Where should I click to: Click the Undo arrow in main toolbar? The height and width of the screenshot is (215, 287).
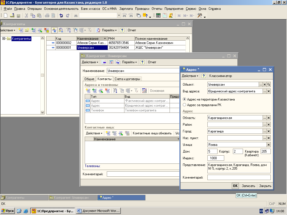61,16
